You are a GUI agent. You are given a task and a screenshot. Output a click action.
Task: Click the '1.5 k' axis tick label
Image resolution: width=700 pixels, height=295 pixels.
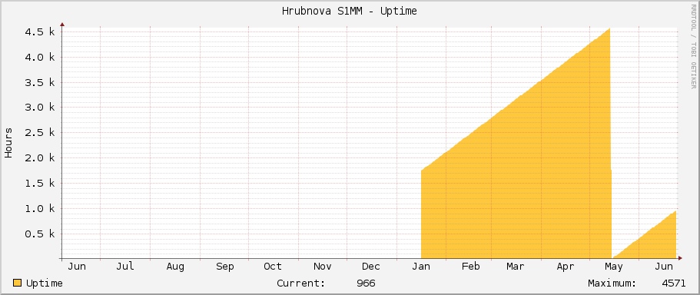point(40,184)
